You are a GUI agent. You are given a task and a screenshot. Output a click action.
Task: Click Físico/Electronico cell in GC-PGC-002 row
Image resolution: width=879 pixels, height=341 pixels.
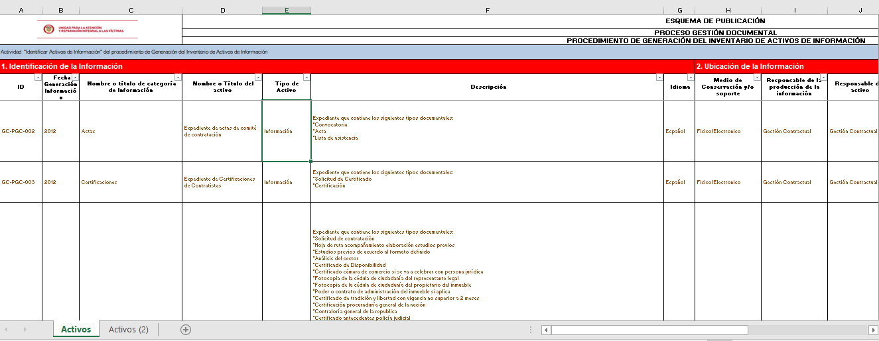[728, 131]
